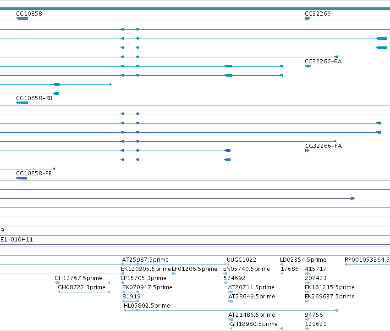Open the LP01206.5prime EST label
The width and height of the screenshot is (390, 331).
(x=194, y=269)
